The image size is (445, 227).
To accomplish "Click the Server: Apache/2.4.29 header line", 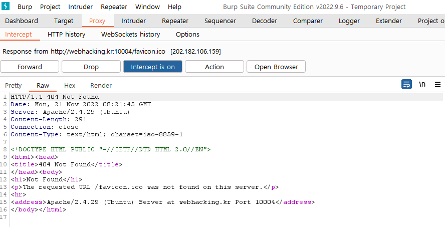I will pos(70,112).
